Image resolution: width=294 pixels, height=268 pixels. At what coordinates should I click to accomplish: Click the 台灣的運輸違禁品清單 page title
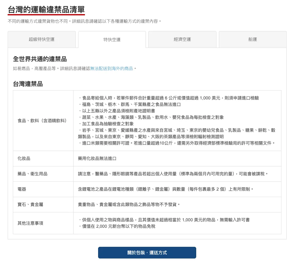point(46,10)
